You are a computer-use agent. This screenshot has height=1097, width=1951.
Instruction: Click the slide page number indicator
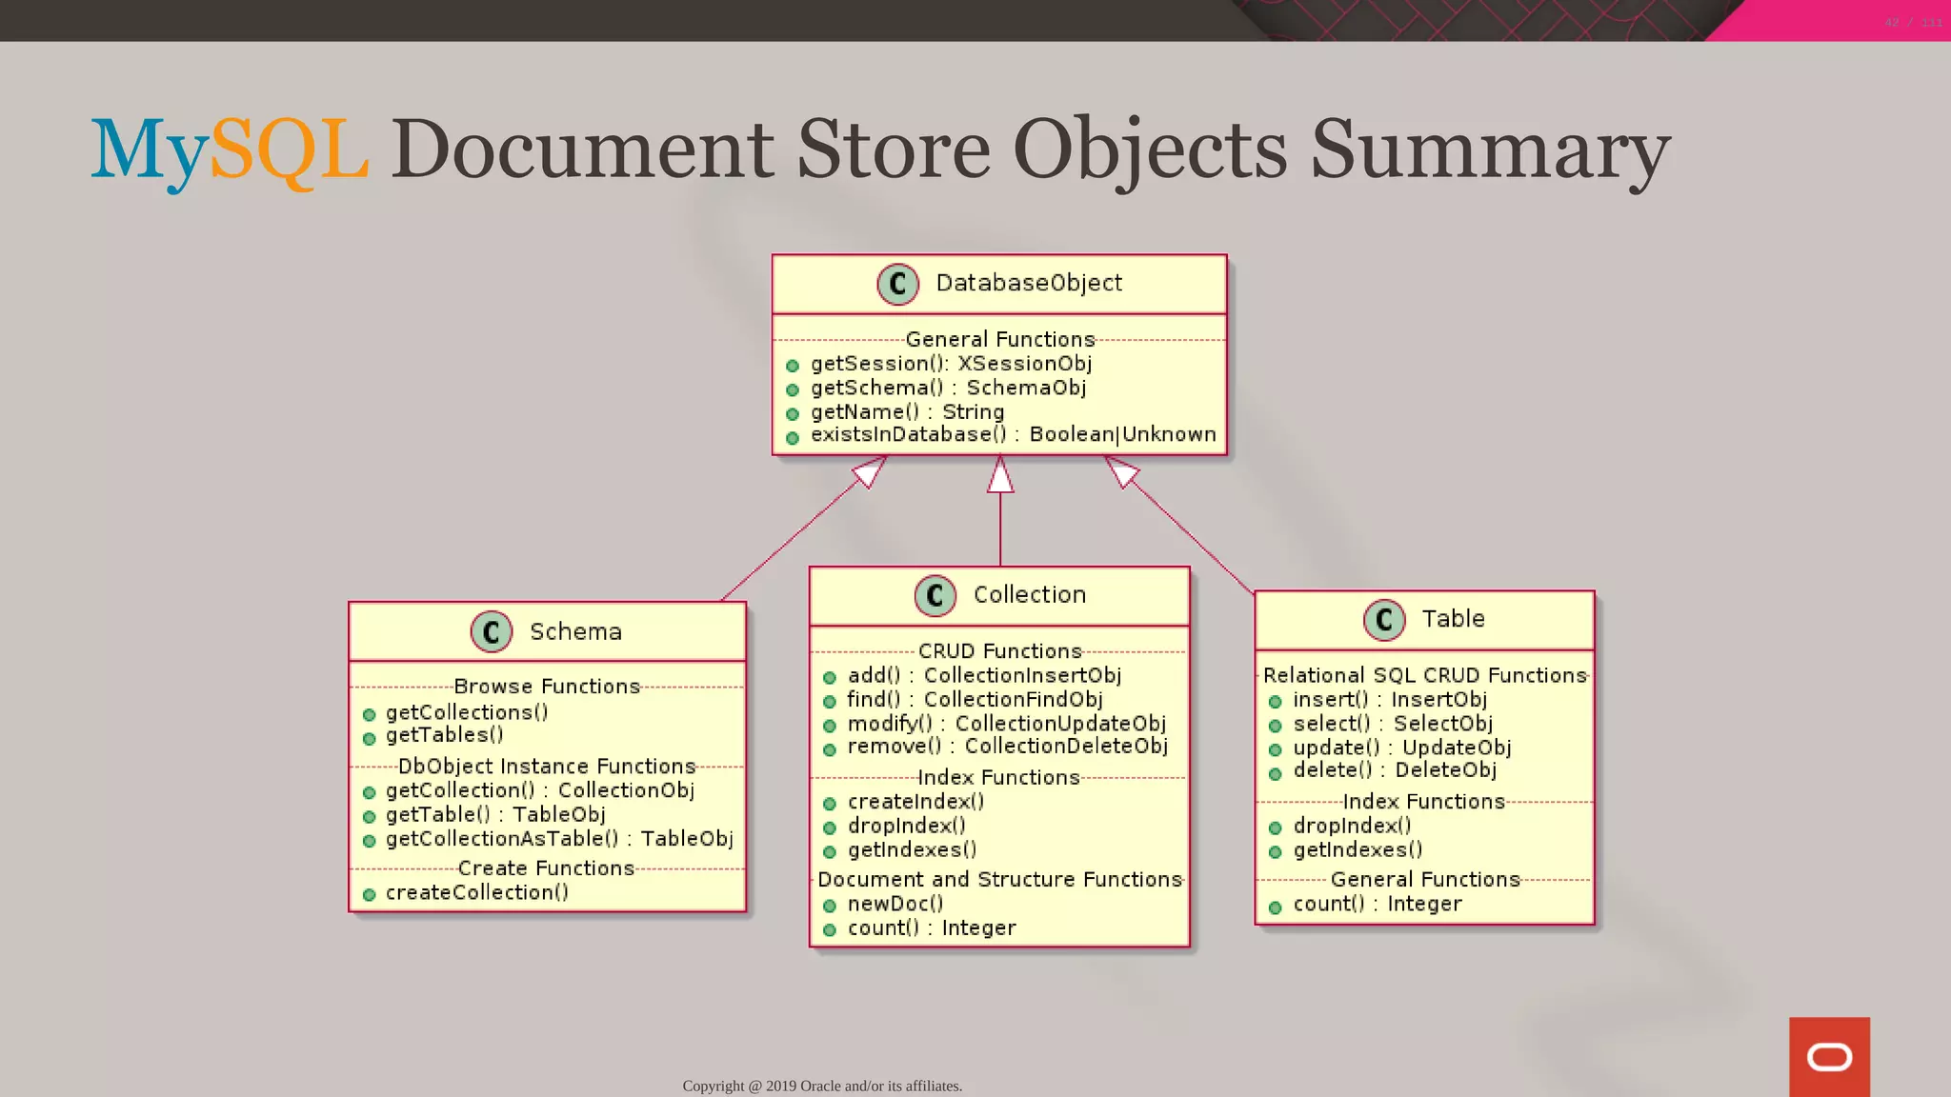[1913, 22]
